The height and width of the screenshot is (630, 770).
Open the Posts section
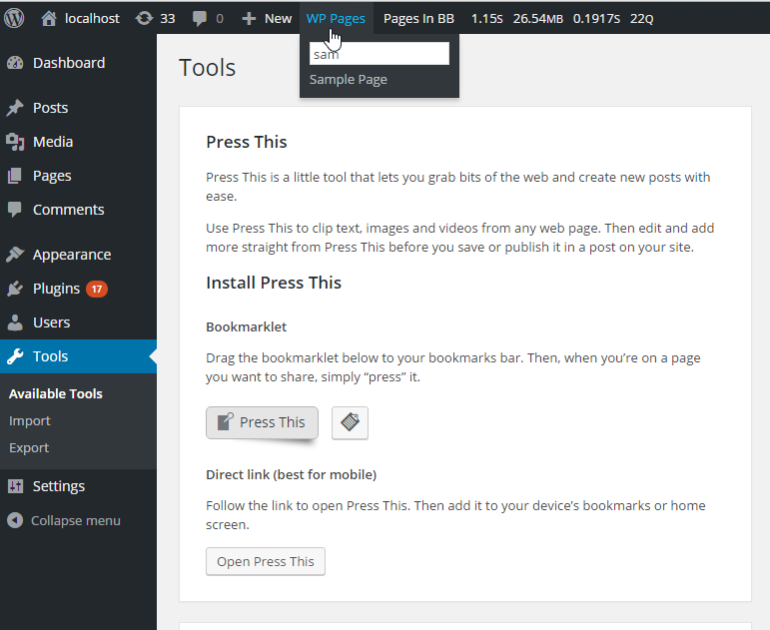51,108
